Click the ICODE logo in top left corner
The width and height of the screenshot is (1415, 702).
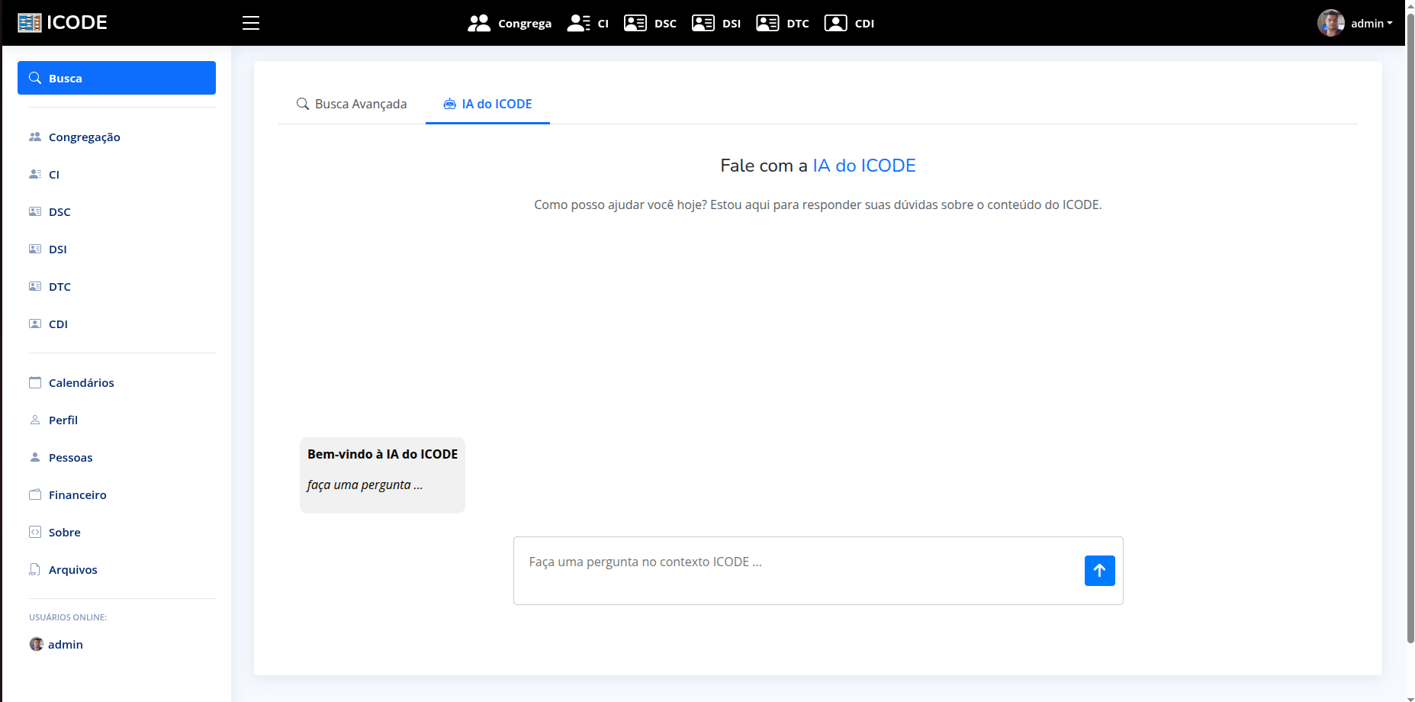pyautogui.click(x=62, y=22)
